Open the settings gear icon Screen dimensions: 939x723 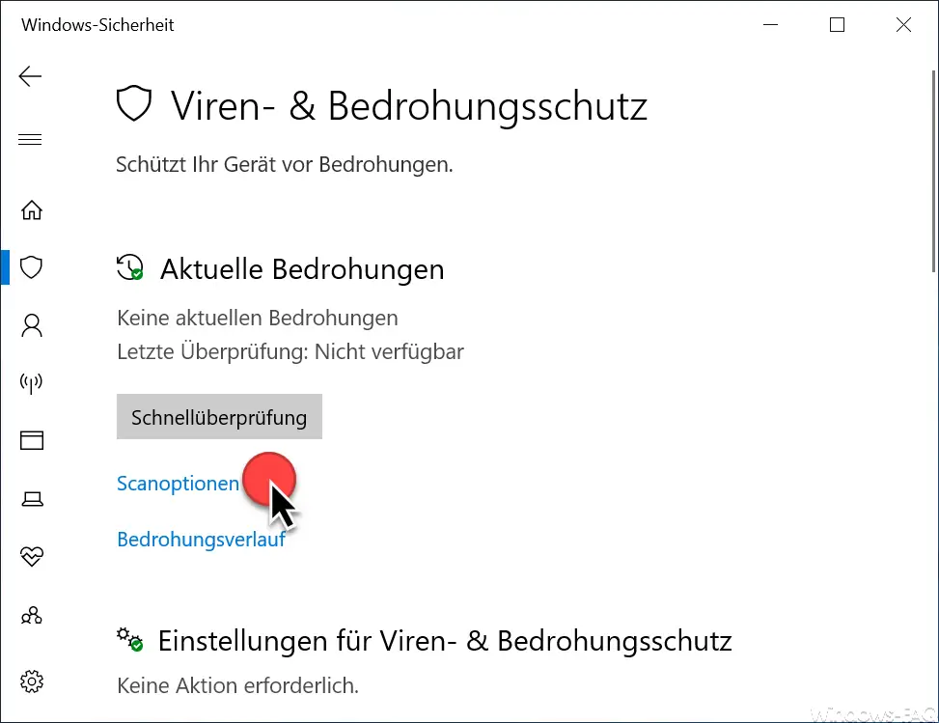[x=32, y=681]
